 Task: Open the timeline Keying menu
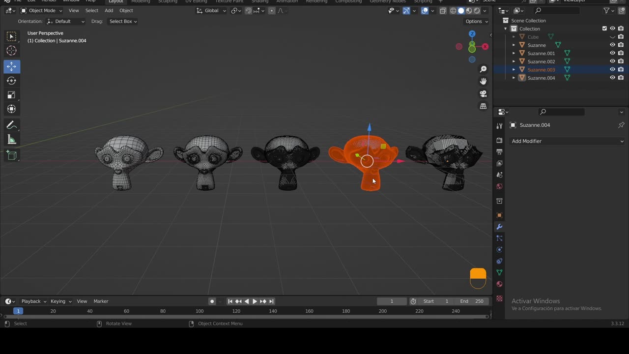pos(60,301)
